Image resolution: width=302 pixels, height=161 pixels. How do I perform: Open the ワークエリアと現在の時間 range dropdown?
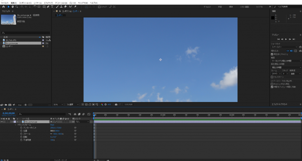coord(286,61)
